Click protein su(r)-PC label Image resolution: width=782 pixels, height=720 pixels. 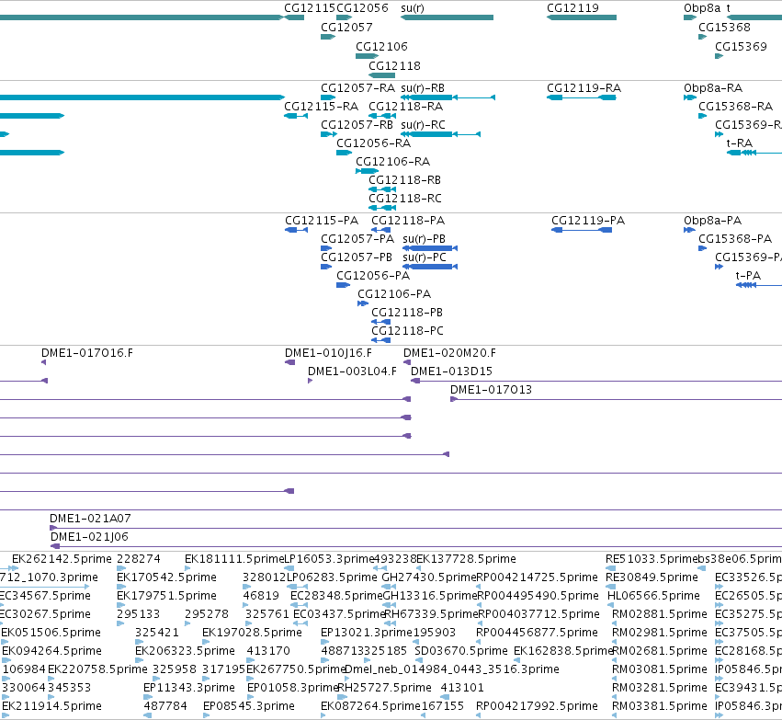(x=425, y=257)
